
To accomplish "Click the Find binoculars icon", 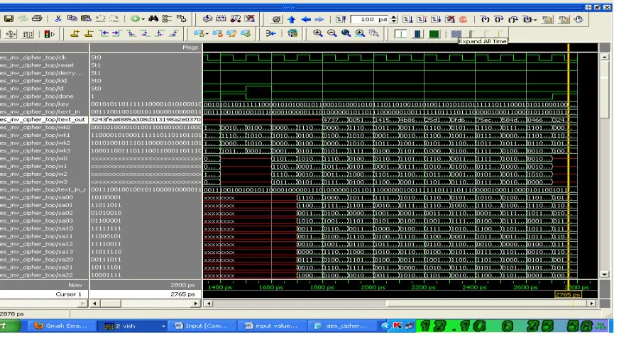I will point(153,18).
